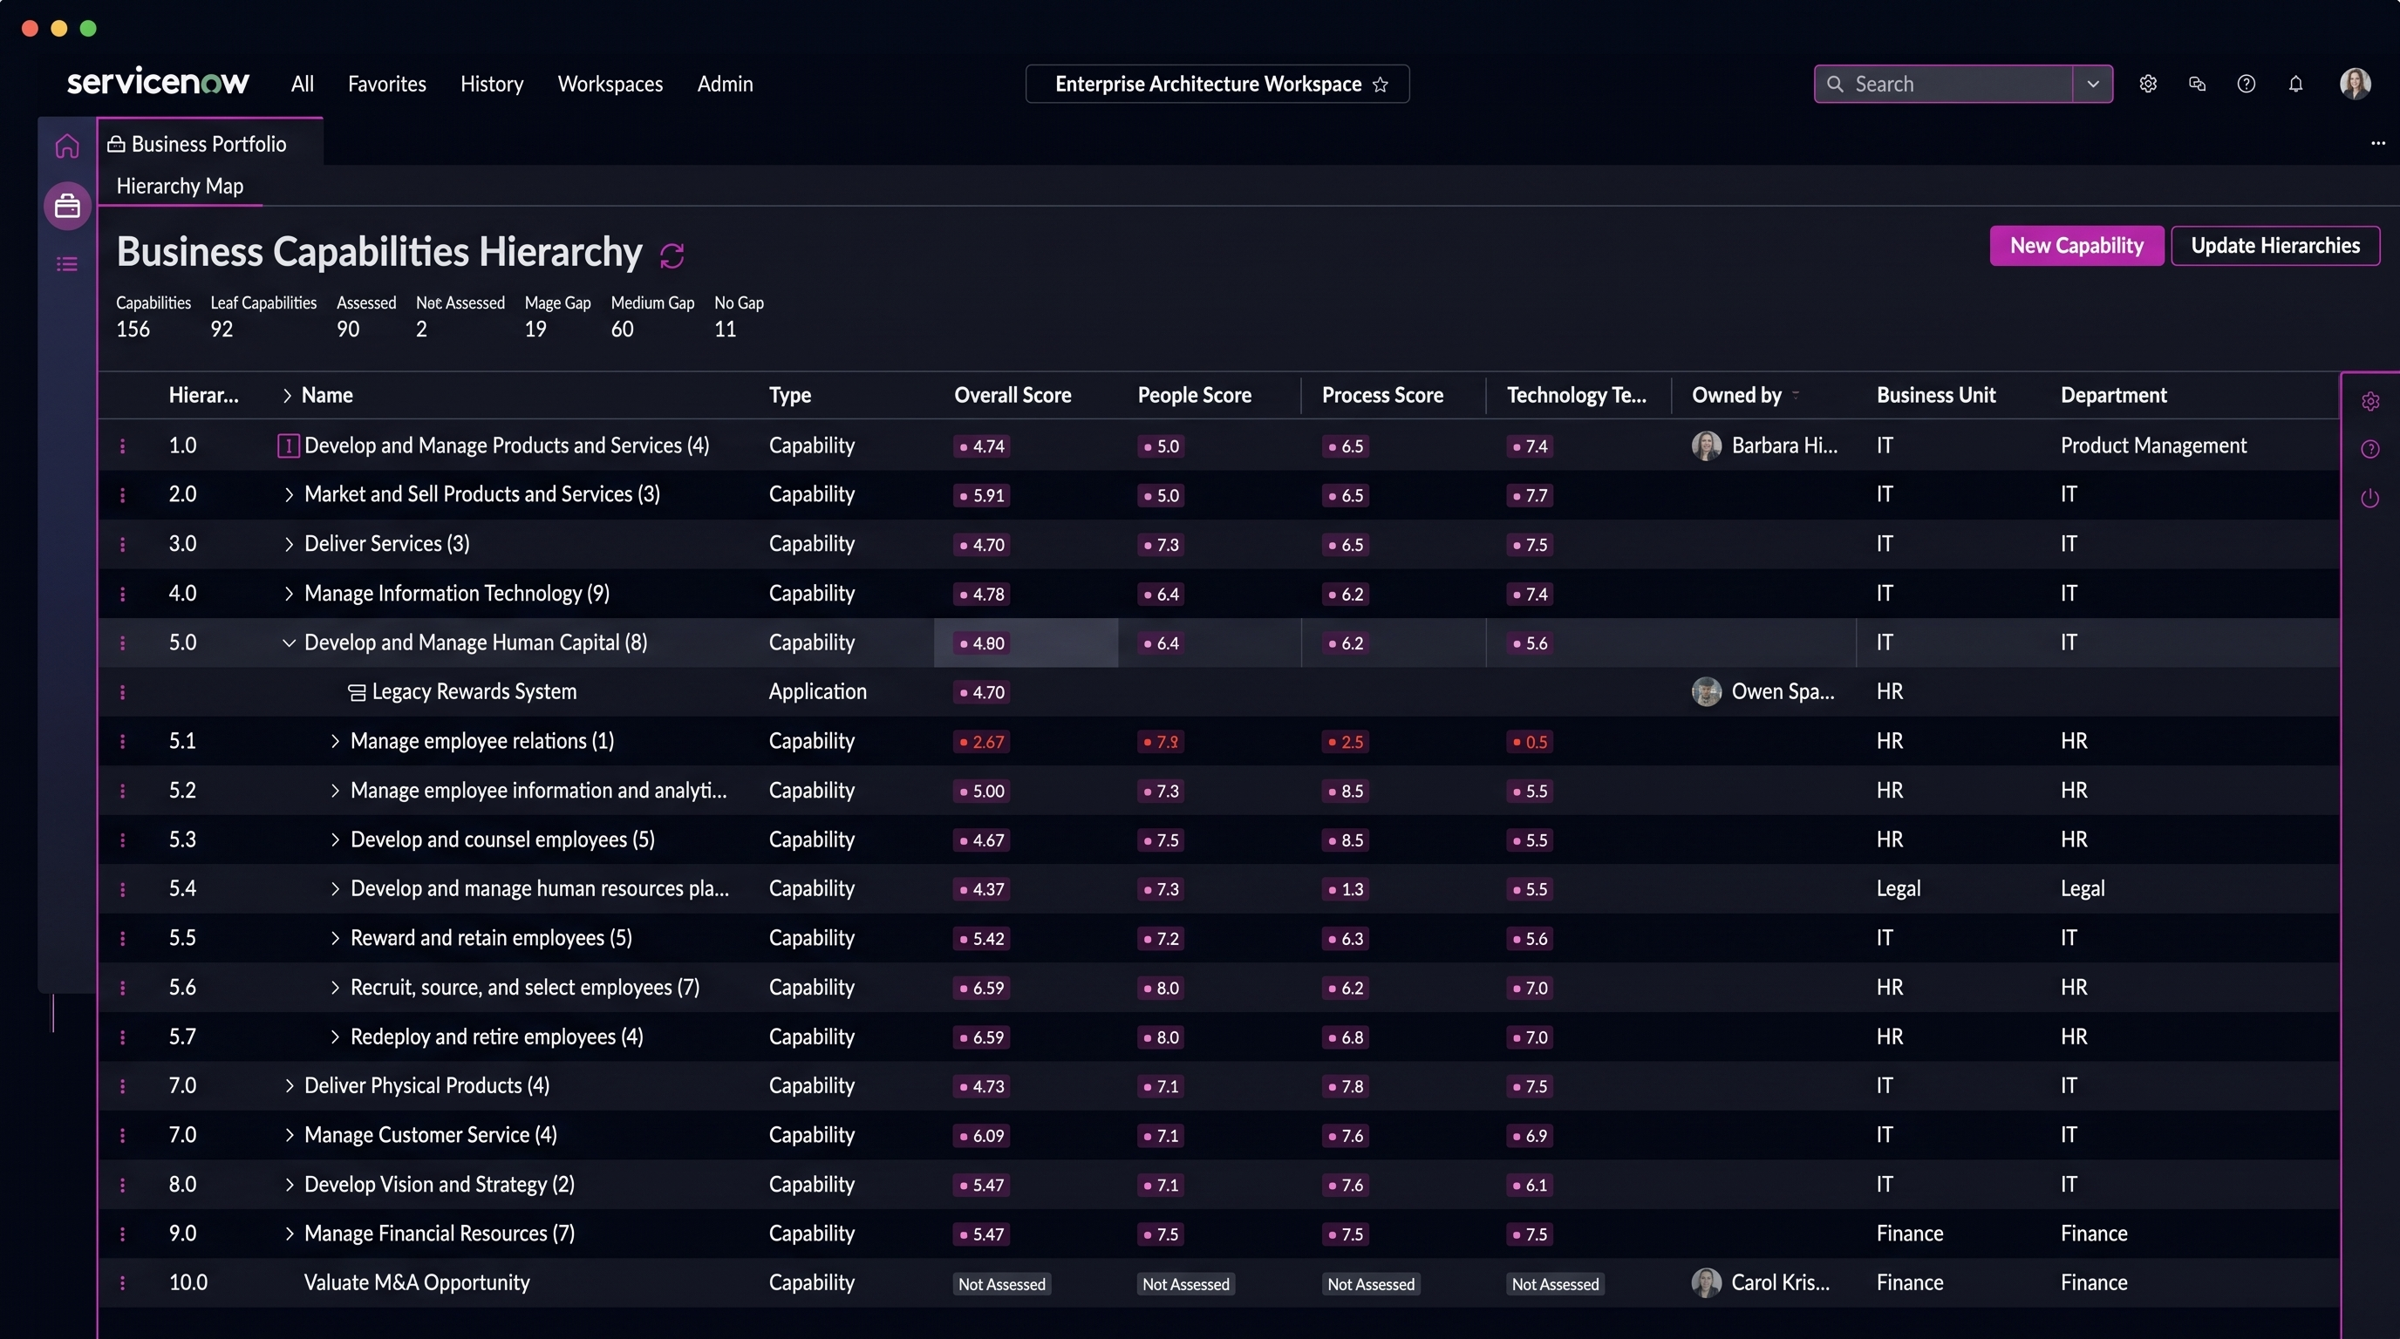Refresh the Business Capabilities Hierarchy
This screenshot has height=1339, width=2400.
point(672,255)
